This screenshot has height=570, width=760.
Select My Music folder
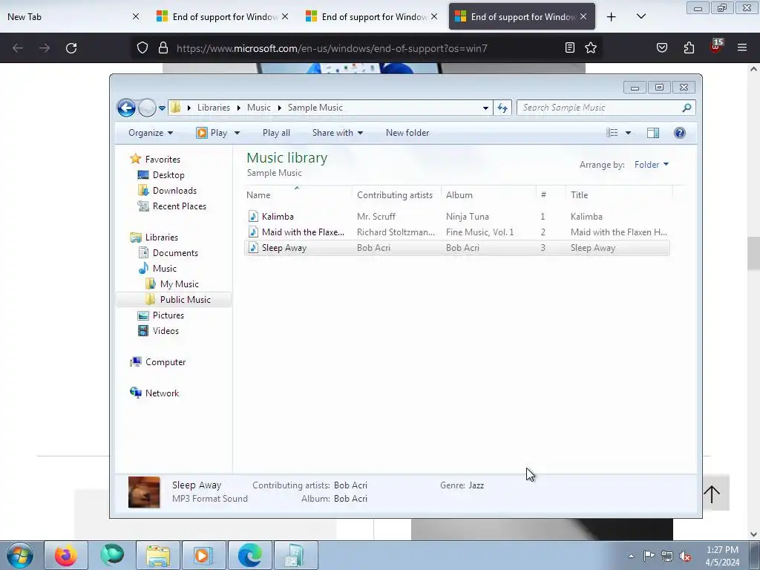pyautogui.click(x=179, y=284)
